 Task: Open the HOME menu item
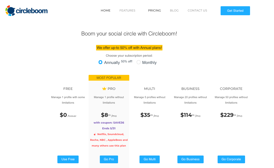coord(106,10)
